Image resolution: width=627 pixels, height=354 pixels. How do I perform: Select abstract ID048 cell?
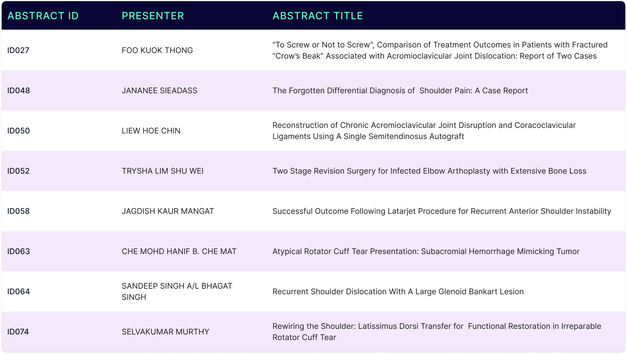(18, 90)
